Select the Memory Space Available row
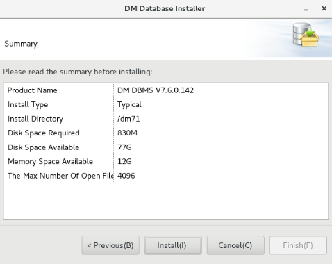332x264 pixels. [x=166, y=162]
